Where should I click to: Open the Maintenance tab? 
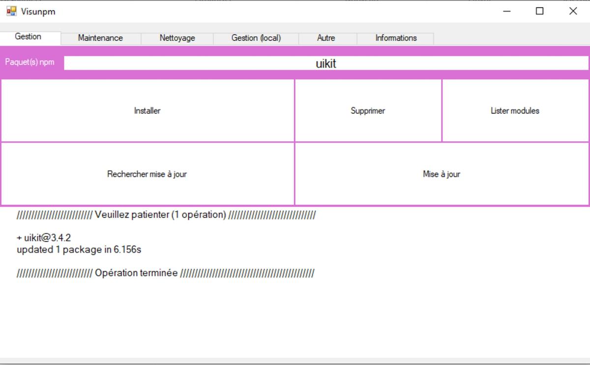pos(100,38)
